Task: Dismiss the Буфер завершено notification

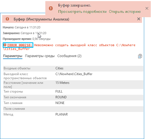Action: click(147, 8)
